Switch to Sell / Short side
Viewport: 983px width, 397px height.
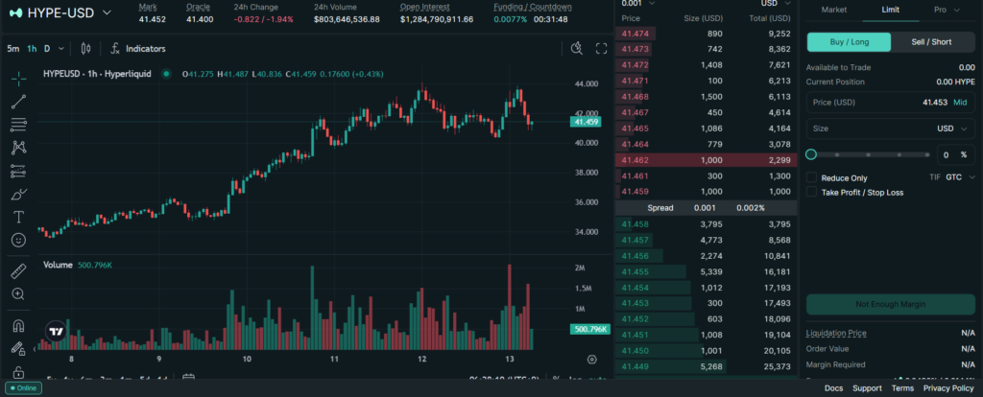point(931,42)
